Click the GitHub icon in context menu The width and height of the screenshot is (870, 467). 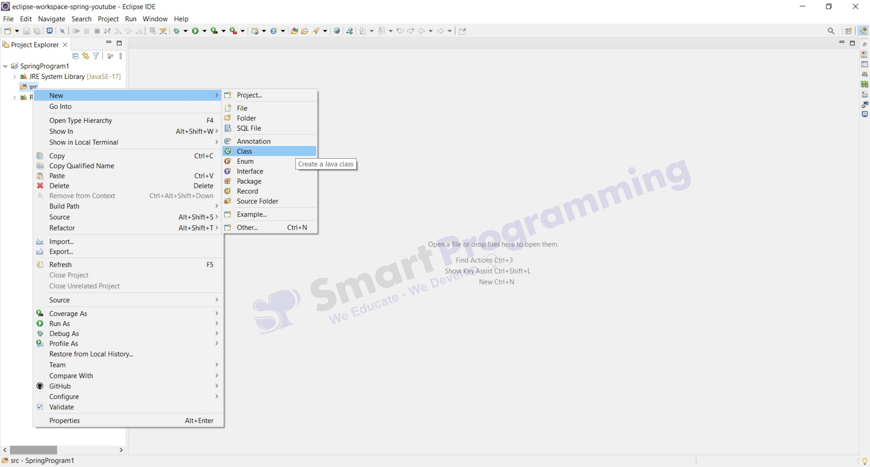40,386
